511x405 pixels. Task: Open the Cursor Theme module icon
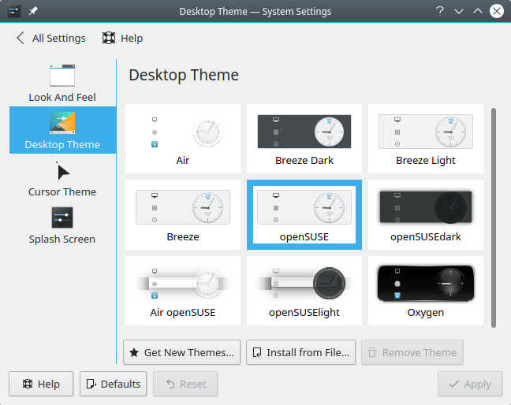pyautogui.click(x=62, y=171)
